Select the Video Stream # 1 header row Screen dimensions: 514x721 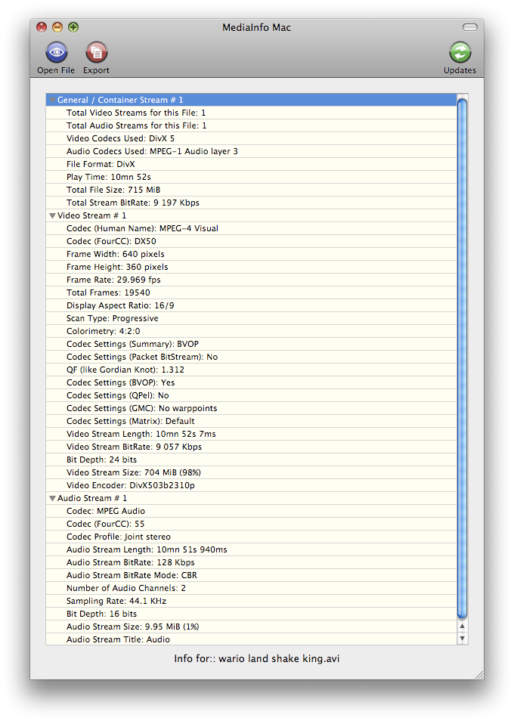(x=251, y=215)
